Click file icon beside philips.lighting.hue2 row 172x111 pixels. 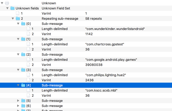pos(28,75)
